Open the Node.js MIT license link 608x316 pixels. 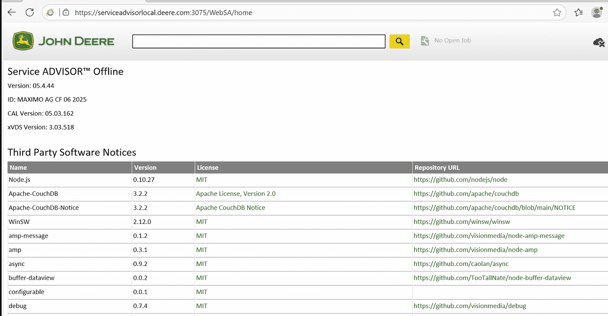pos(201,179)
